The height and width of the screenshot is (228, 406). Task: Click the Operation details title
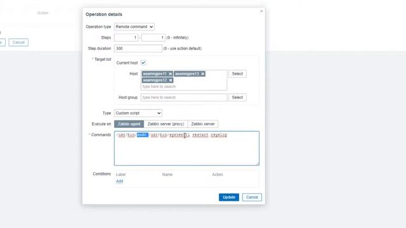pyautogui.click(x=104, y=15)
